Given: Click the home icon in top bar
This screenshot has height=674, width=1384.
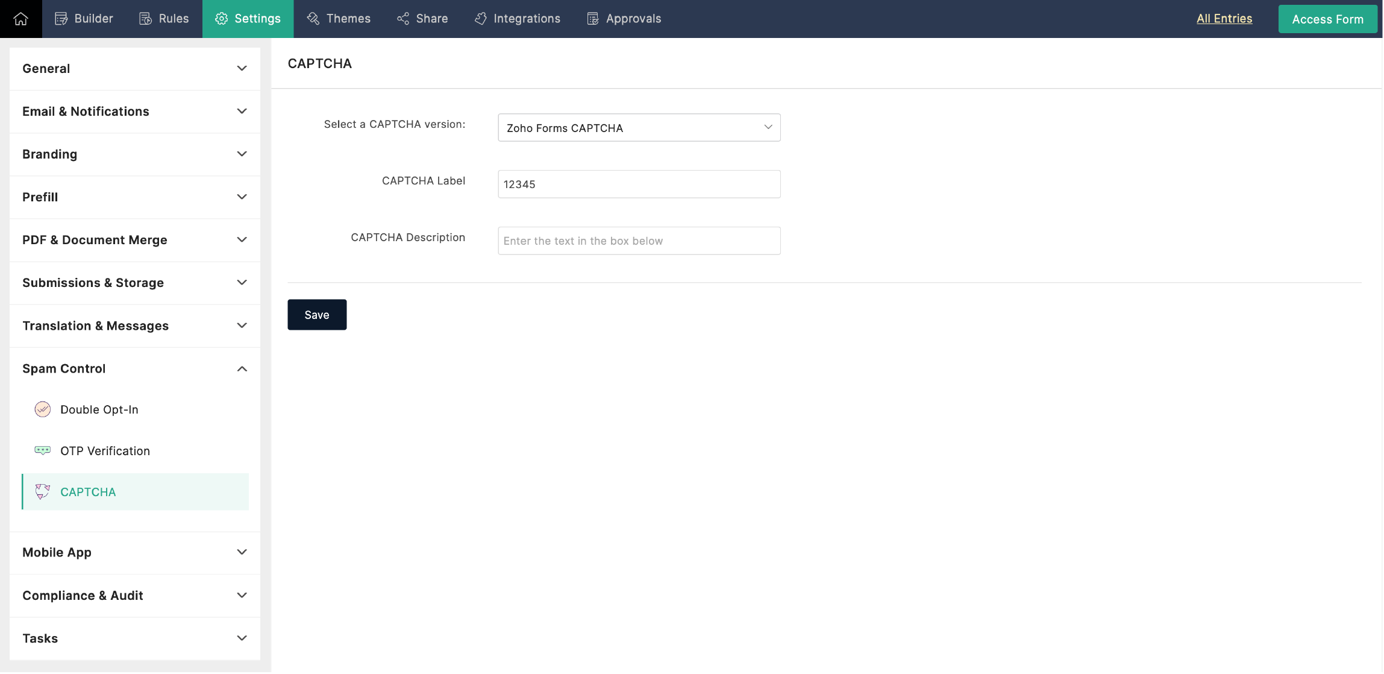Looking at the screenshot, I should [20, 19].
